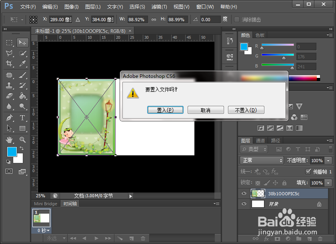Select the Rectangle shape tool
Screen dimensions: 336x244
click(22, 128)
